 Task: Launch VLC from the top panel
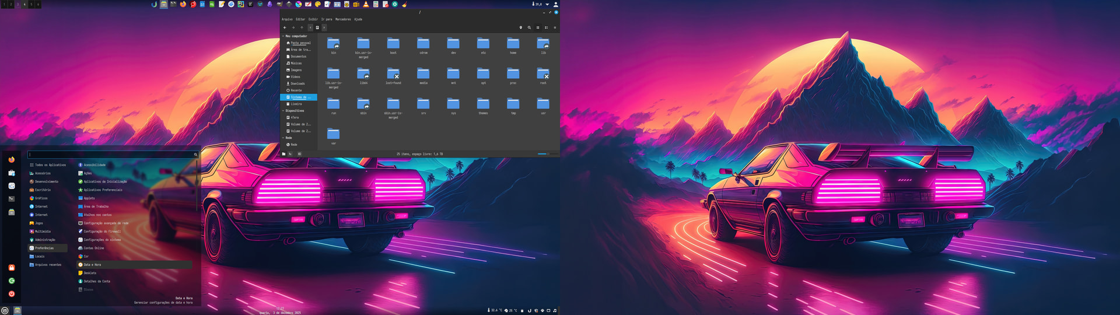pos(366,4)
